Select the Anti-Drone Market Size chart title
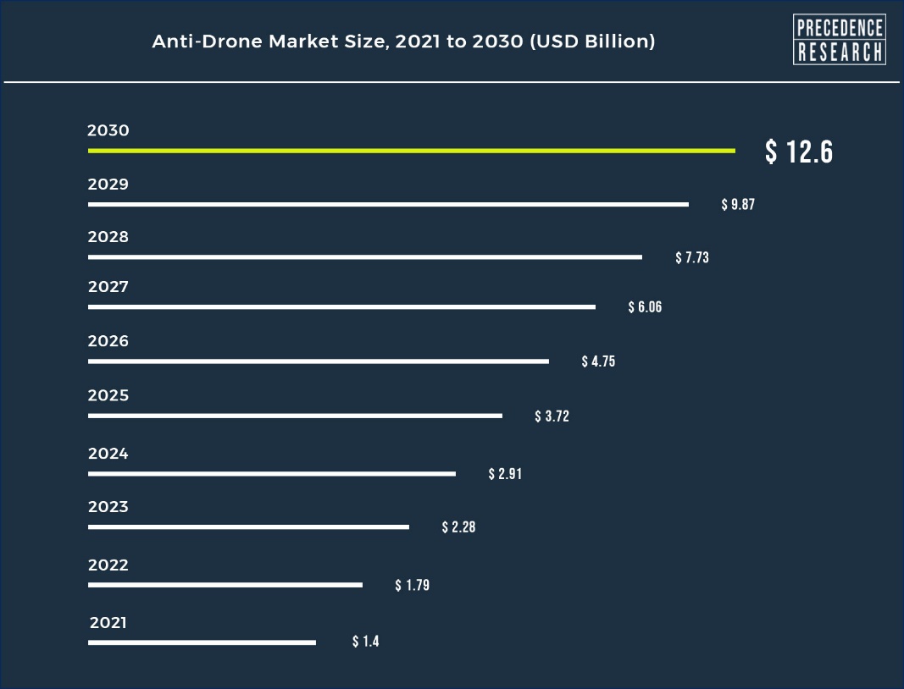Viewport: 904px width, 689px height. [403, 41]
